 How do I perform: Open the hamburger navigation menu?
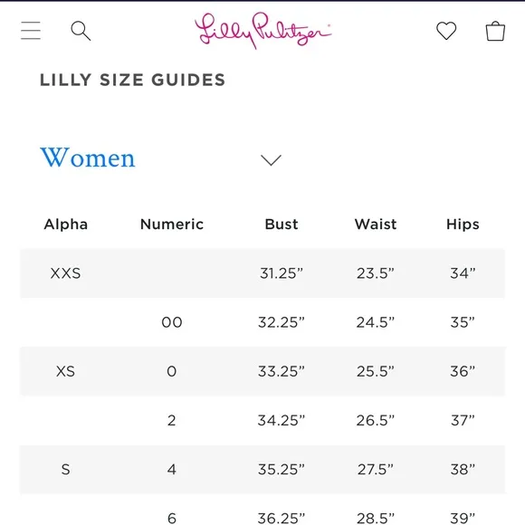31,31
